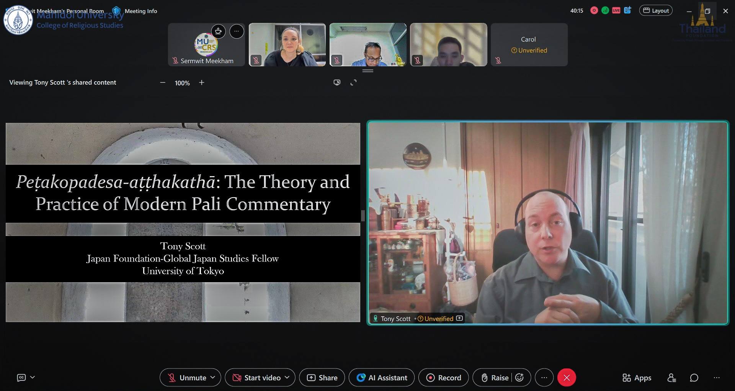The height and width of the screenshot is (391, 735).
Task: Click the pop-out shared content icon
Action: tap(337, 82)
